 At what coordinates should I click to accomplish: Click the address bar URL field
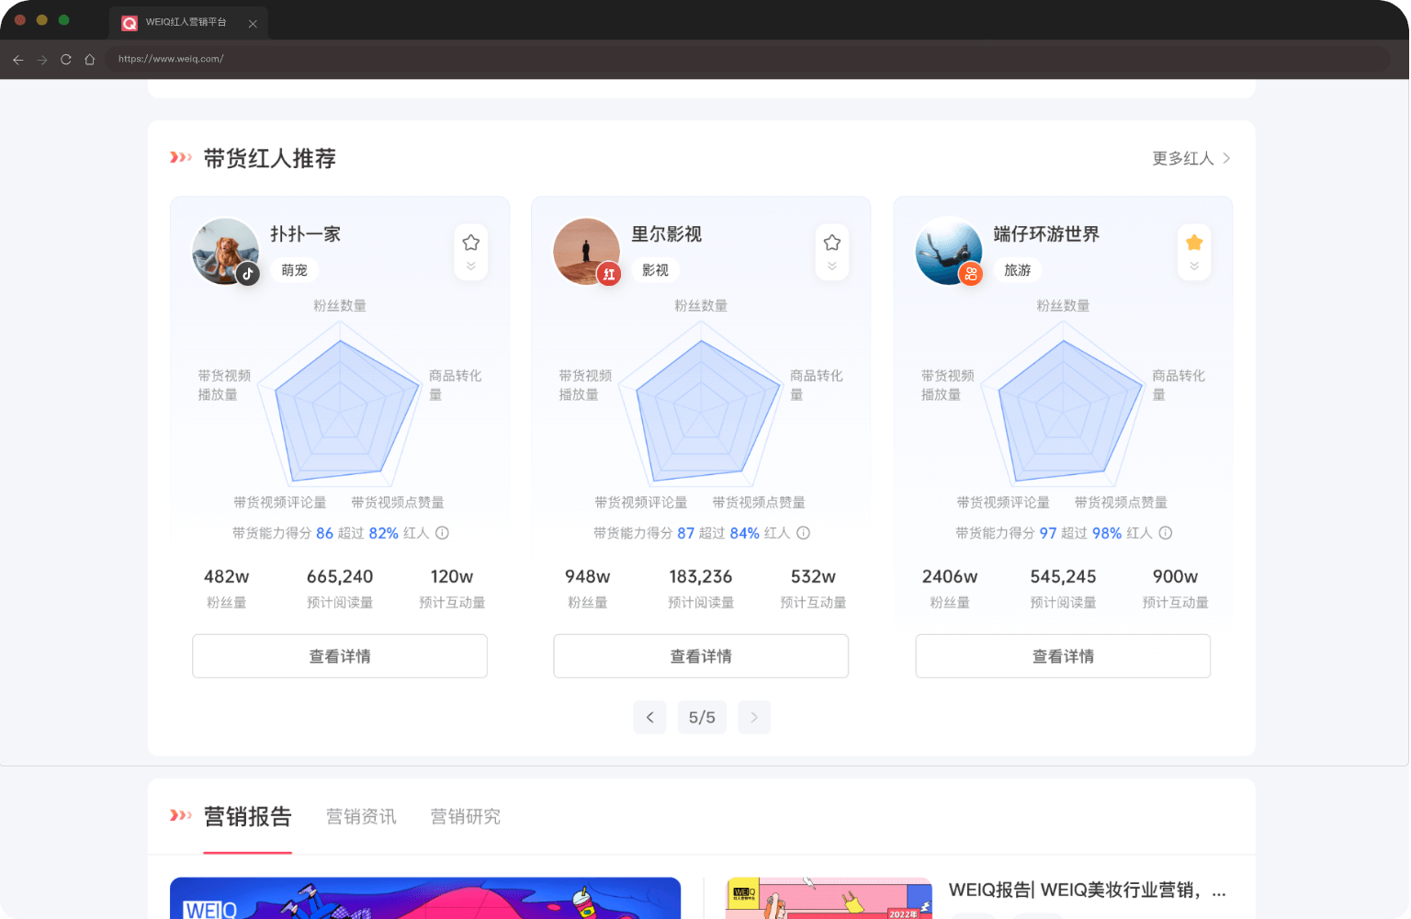[735, 59]
